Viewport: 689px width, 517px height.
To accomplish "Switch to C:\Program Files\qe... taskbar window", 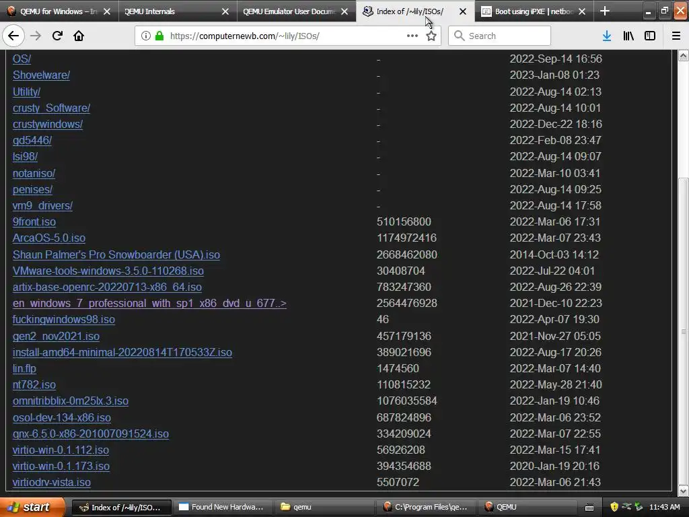I will pyautogui.click(x=426, y=508).
